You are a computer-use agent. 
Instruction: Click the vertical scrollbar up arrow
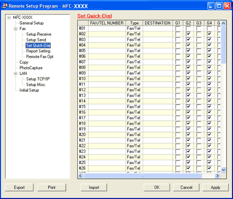(x=223, y=23)
